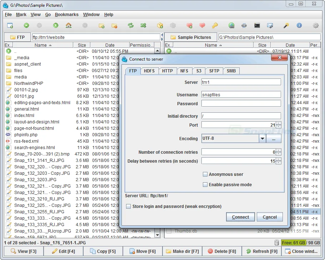Open credentials editor key icon
325x260 pixels.
pyautogui.click(x=215, y=25)
